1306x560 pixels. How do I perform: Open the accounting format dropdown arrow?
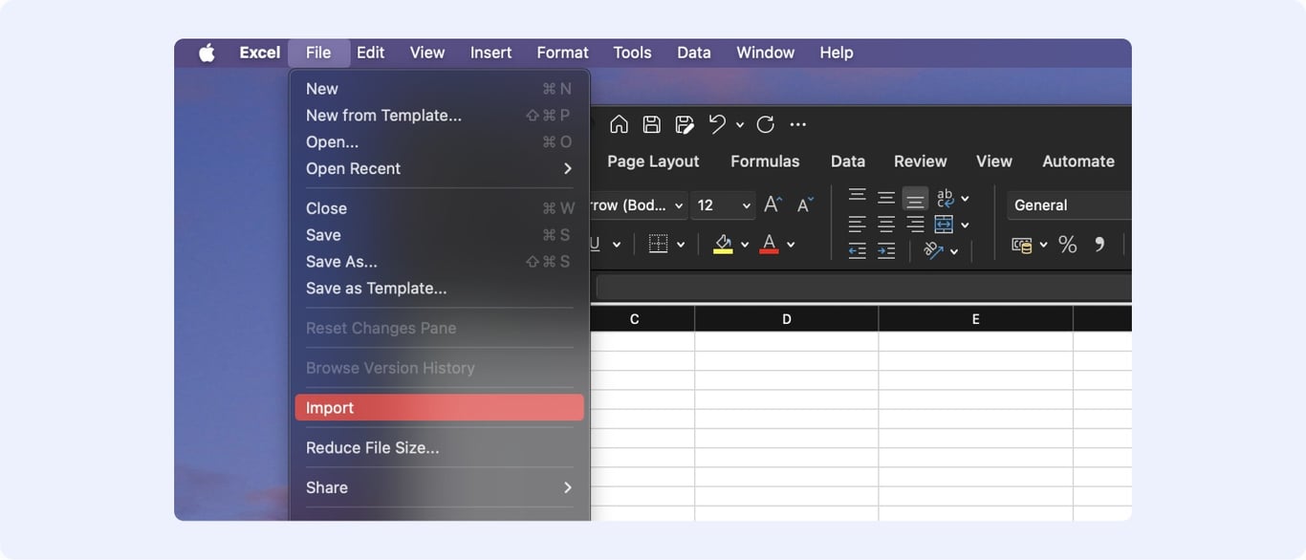(1043, 245)
